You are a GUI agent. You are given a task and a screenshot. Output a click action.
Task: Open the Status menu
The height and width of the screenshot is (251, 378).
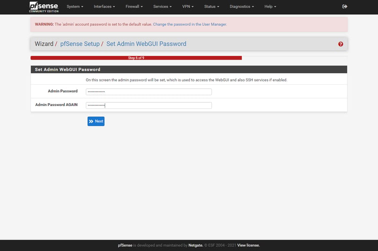click(x=212, y=7)
